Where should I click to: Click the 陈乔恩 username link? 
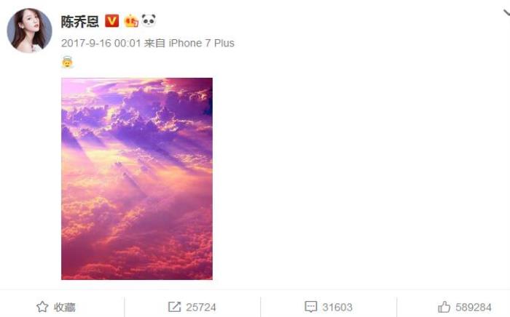79,22
